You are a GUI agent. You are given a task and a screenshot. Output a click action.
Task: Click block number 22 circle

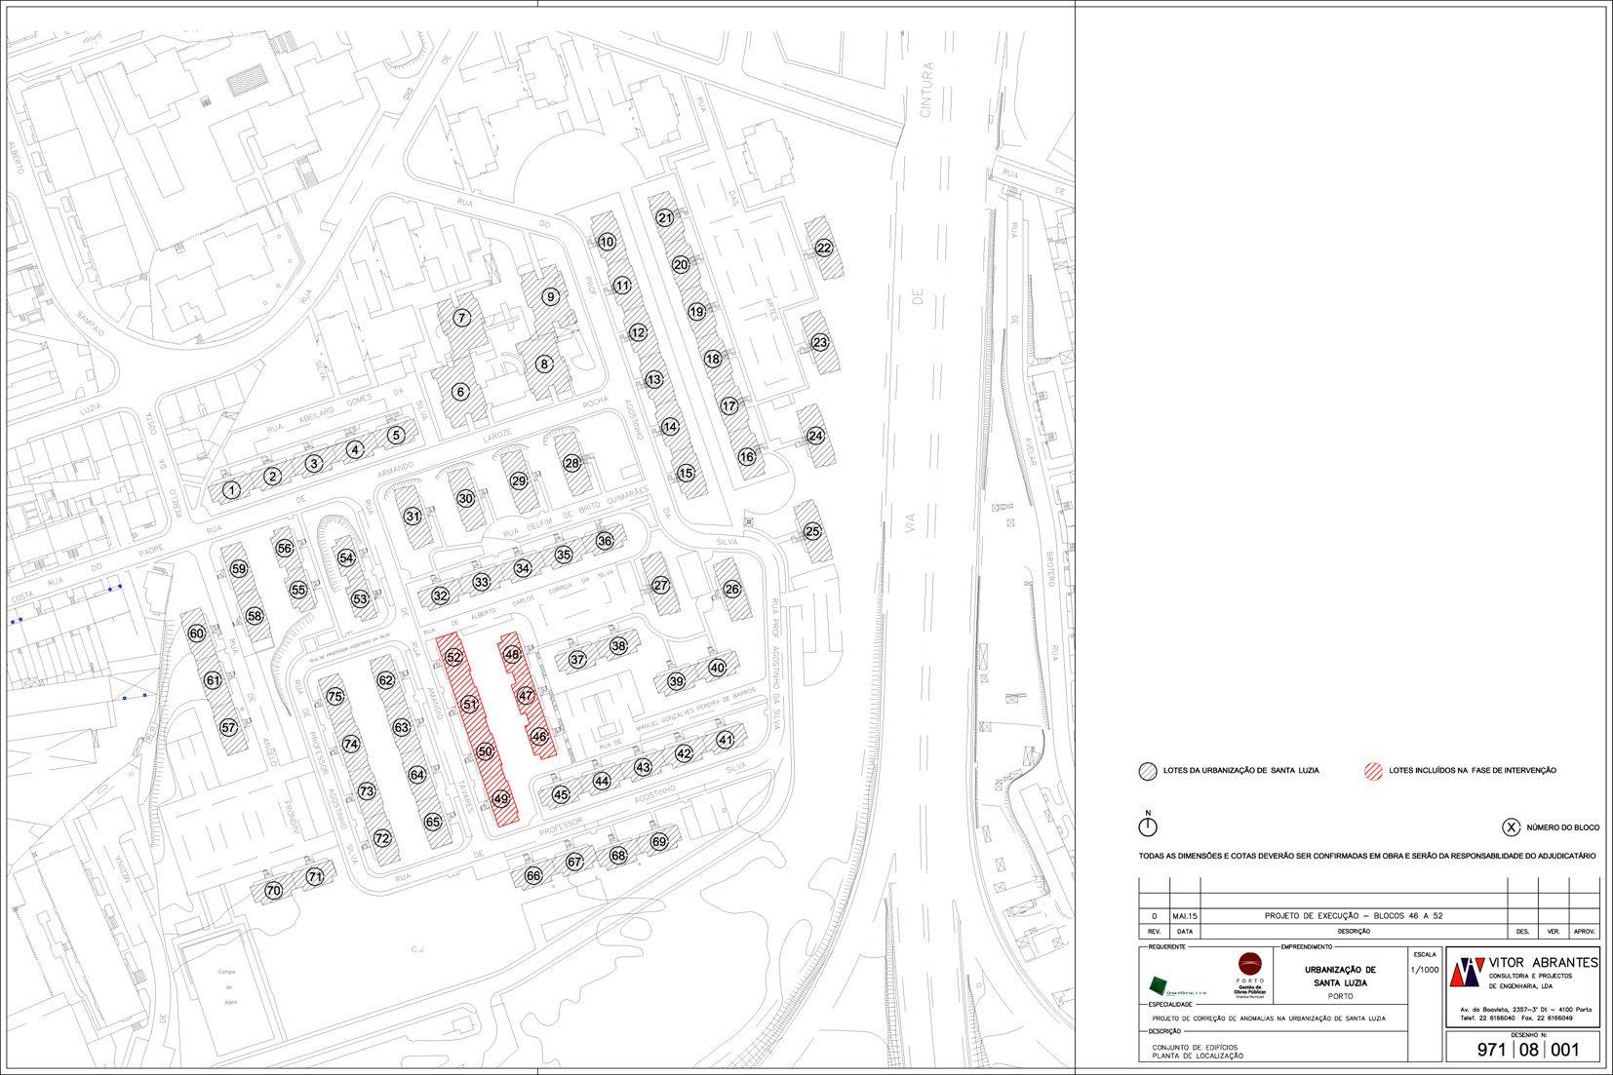coord(824,248)
